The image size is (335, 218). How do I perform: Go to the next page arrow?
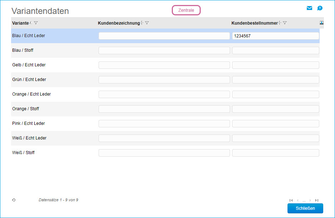pos(310,201)
